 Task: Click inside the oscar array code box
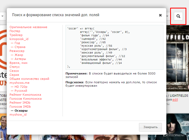114,47
